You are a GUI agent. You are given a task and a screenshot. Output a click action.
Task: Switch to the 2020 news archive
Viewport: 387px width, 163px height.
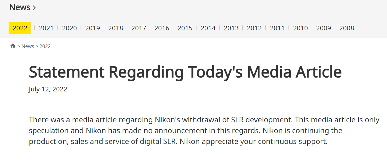(x=69, y=28)
